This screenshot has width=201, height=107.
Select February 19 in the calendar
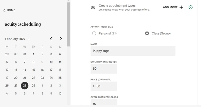coord(7,78)
